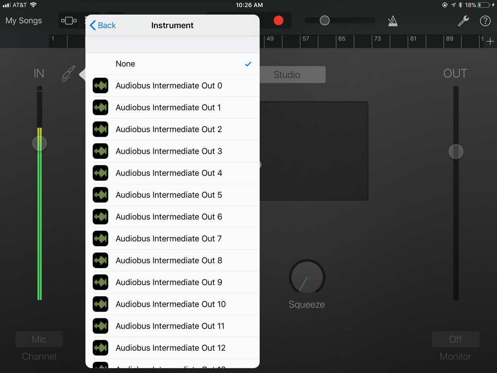Tap the Audiobus Intermediate Out 2 icon

coord(100,129)
